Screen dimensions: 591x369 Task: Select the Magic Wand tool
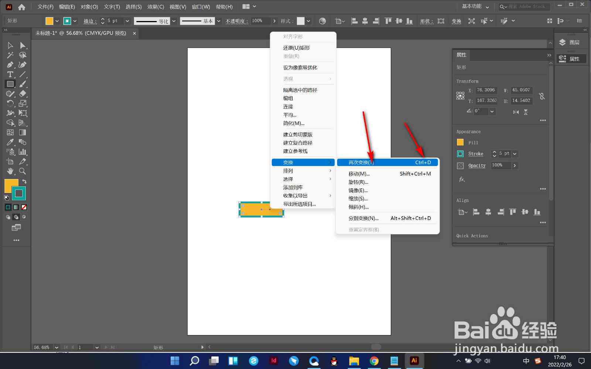pyautogui.click(x=10, y=55)
